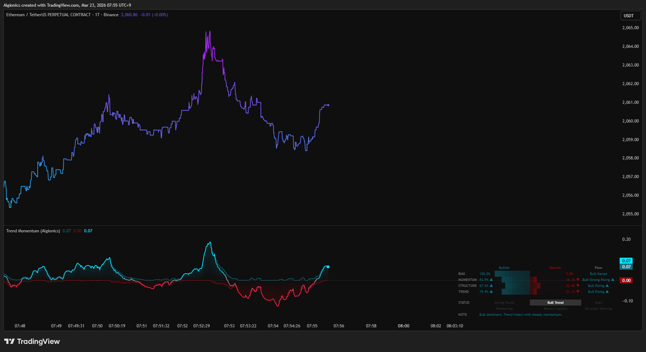Screen dimensions: 646x352
Task: Click the 78.9% bullish trend value
Action: (x=484, y=292)
